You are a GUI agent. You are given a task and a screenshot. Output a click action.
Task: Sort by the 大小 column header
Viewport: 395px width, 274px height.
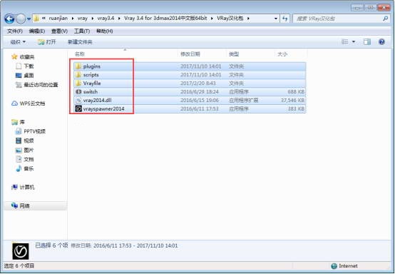(282, 54)
